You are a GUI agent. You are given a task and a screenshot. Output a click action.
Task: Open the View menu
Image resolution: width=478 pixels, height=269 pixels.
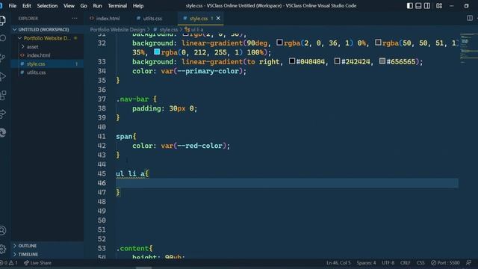(x=69, y=6)
